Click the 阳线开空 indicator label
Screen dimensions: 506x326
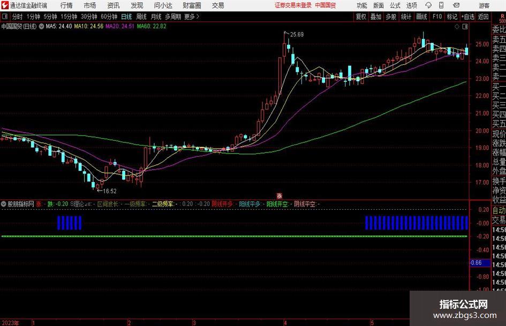(x=277, y=204)
